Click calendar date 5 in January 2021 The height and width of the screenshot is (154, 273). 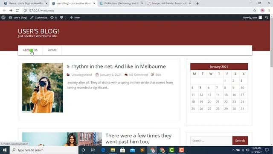[200, 88]
